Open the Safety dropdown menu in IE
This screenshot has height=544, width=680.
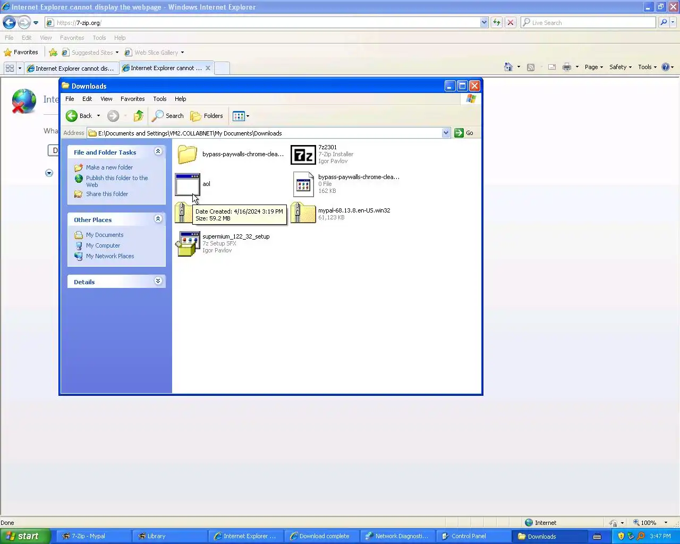620,67
